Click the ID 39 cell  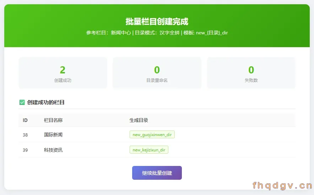pyautogui.click(x=25, y=150)
